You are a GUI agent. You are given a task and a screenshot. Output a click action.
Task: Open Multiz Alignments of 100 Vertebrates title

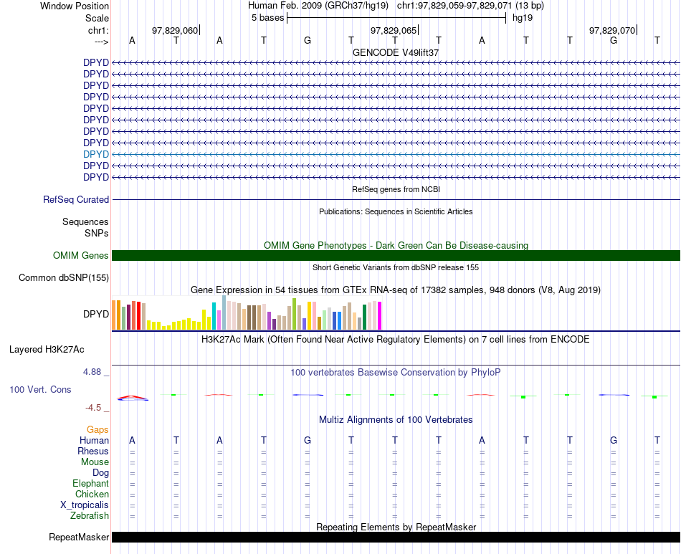396,420
